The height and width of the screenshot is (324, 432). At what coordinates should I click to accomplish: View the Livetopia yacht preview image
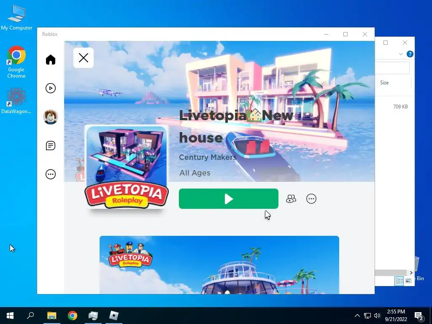[219, 265]
